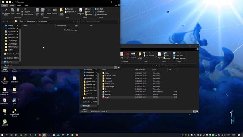Viewport: 243px width, 137px height.
Task: Open Easy access dropdown in PDFToImages window
Action: coord(70,12)
